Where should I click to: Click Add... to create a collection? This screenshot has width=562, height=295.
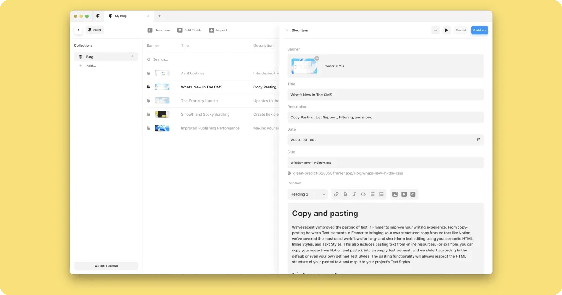point(87,66)
